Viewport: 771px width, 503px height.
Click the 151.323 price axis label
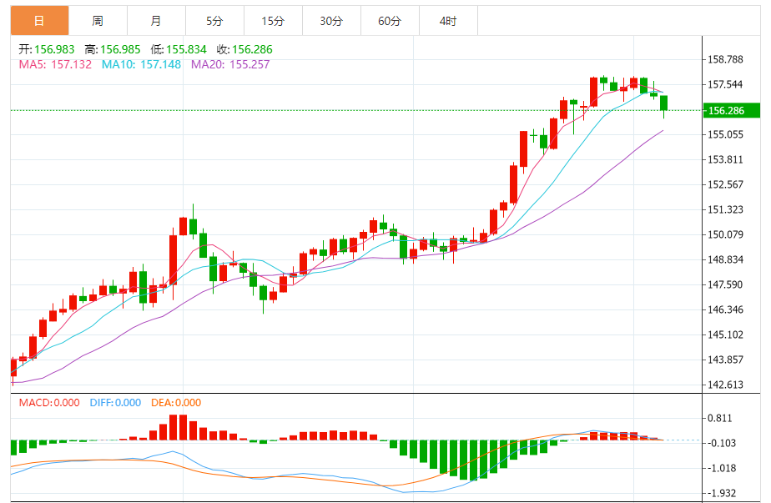click(725, 209)
